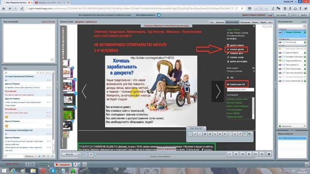Open the dropdown arrow next to Послать

pyautogui.click(x=36, y=156)
